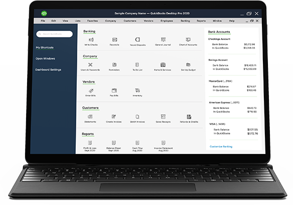Click the Banking section heading
The image size is (293, 205).
coord(89,31)
